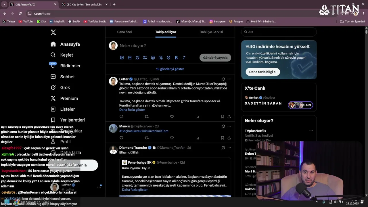The width and height of the screenshot is (368, 207).
Task: Schedule the post from composer
Action: (161, 58)
